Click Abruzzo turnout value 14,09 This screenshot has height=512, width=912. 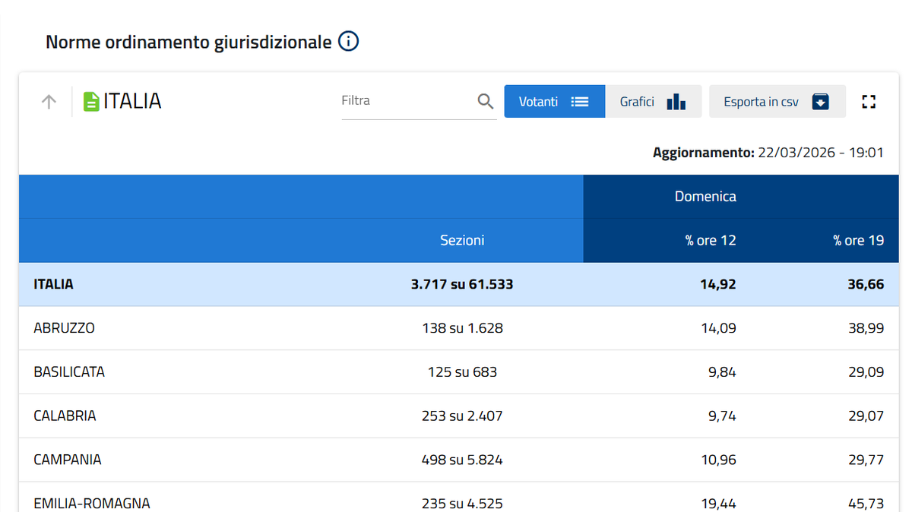point(719,328)
